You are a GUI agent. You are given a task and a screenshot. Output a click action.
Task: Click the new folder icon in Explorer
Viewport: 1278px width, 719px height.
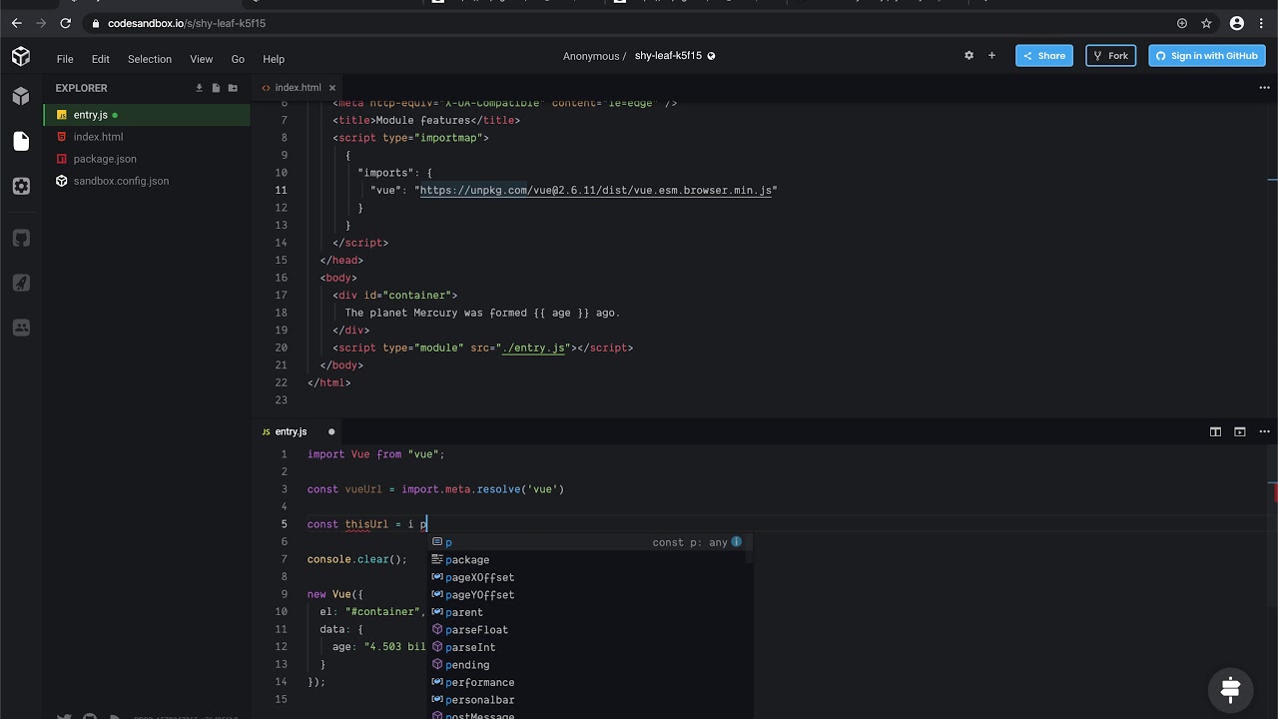tap(233, 88)
